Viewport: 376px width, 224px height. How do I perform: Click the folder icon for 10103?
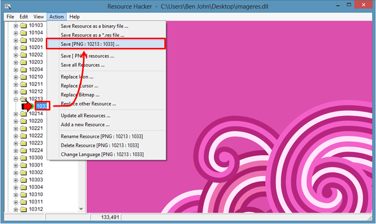[x=23, y=25]
